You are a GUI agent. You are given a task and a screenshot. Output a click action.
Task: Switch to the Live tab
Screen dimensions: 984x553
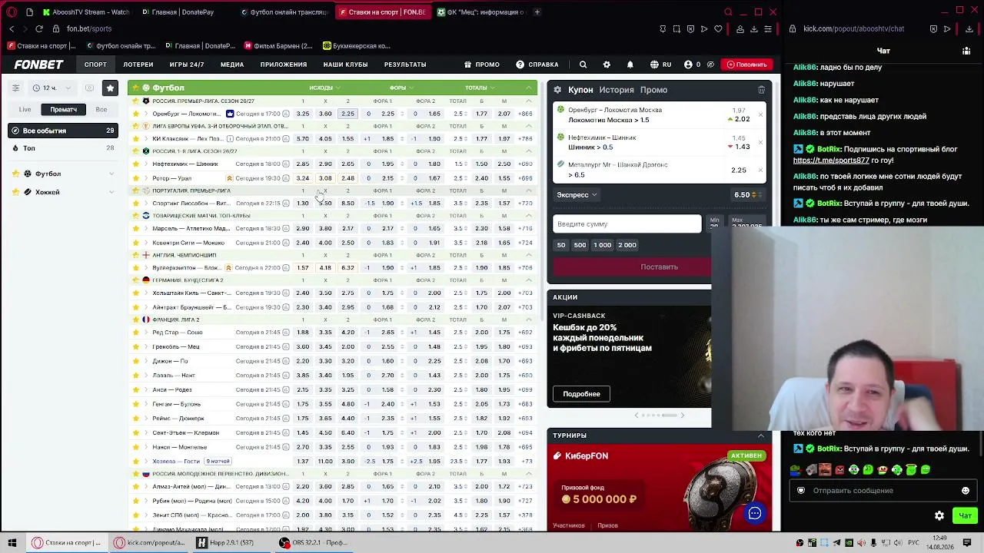(25, 109)
